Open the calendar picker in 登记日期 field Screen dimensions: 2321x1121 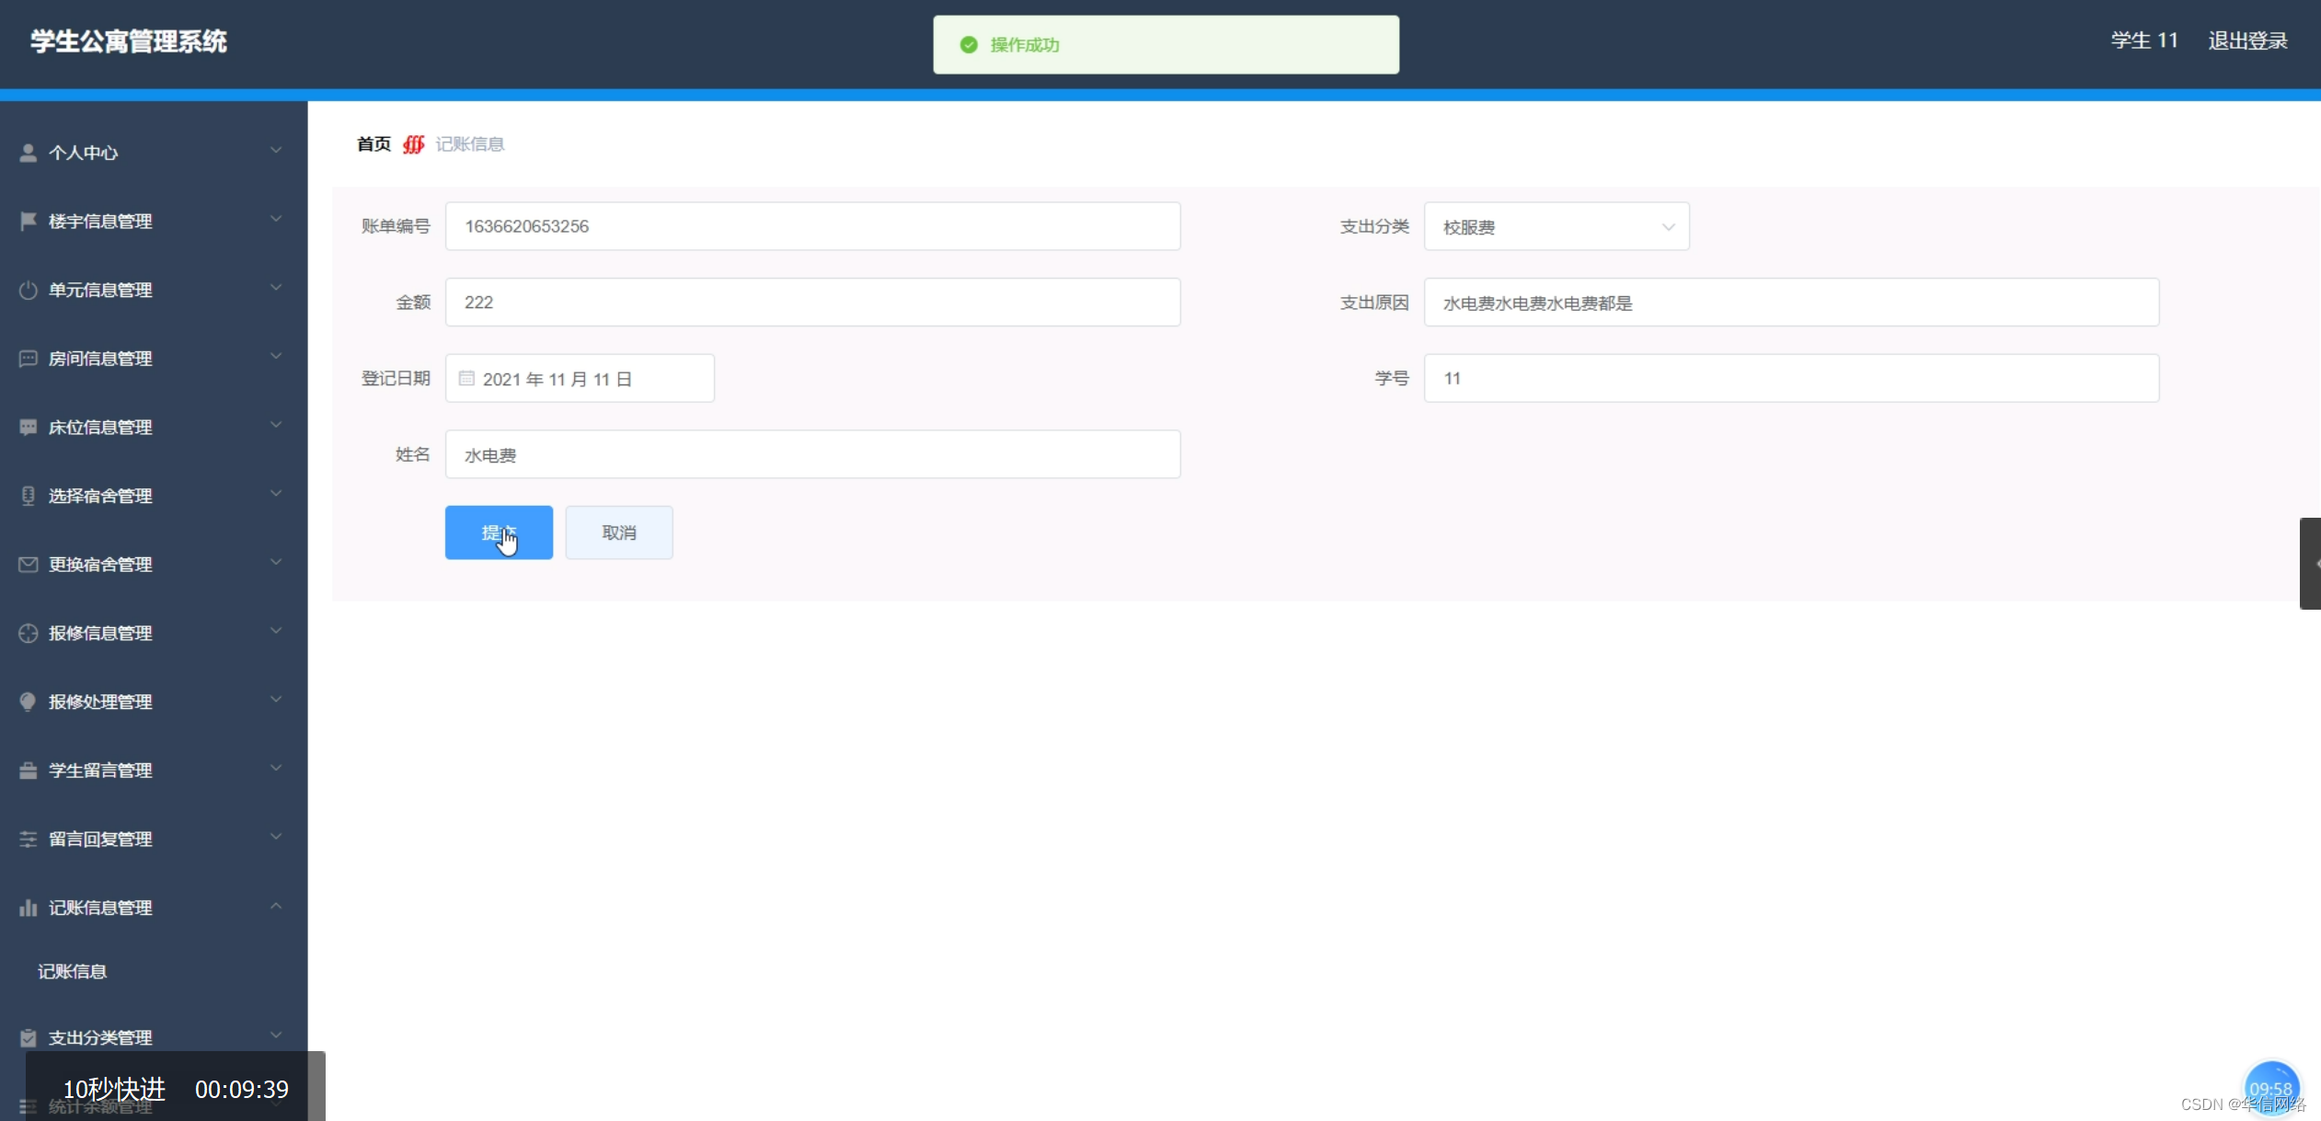click(x=467, y=378)
